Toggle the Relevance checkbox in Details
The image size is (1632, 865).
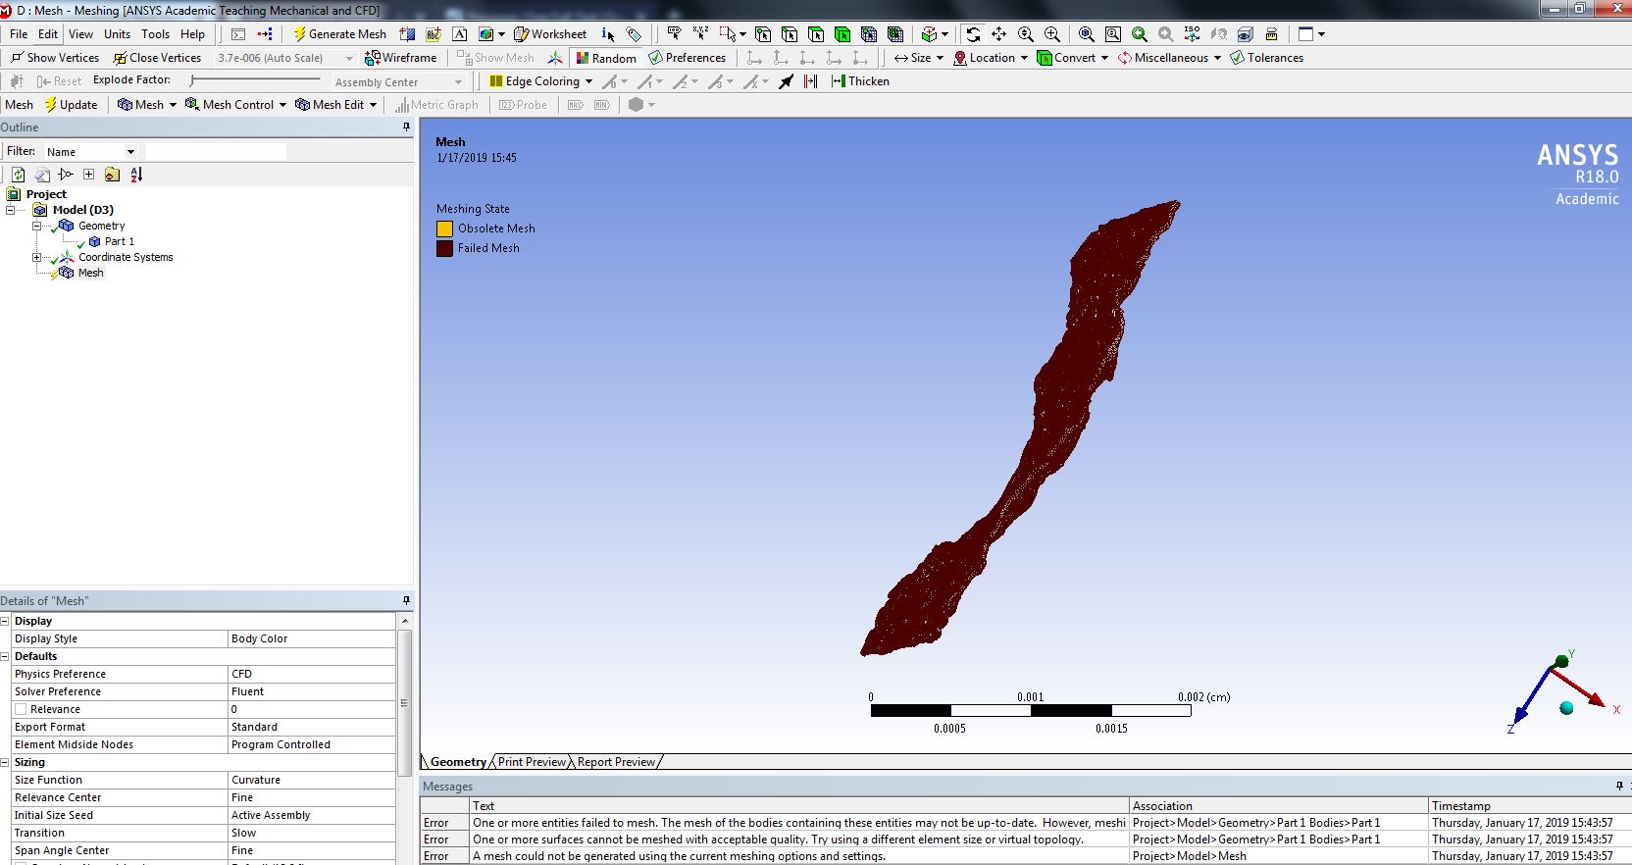(x=21, y=709)
